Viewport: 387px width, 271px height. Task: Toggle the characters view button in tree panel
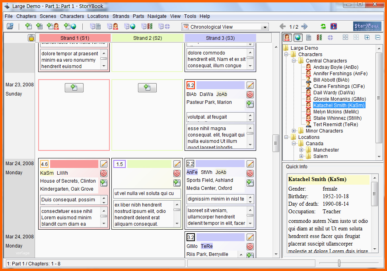coord(287,37)
